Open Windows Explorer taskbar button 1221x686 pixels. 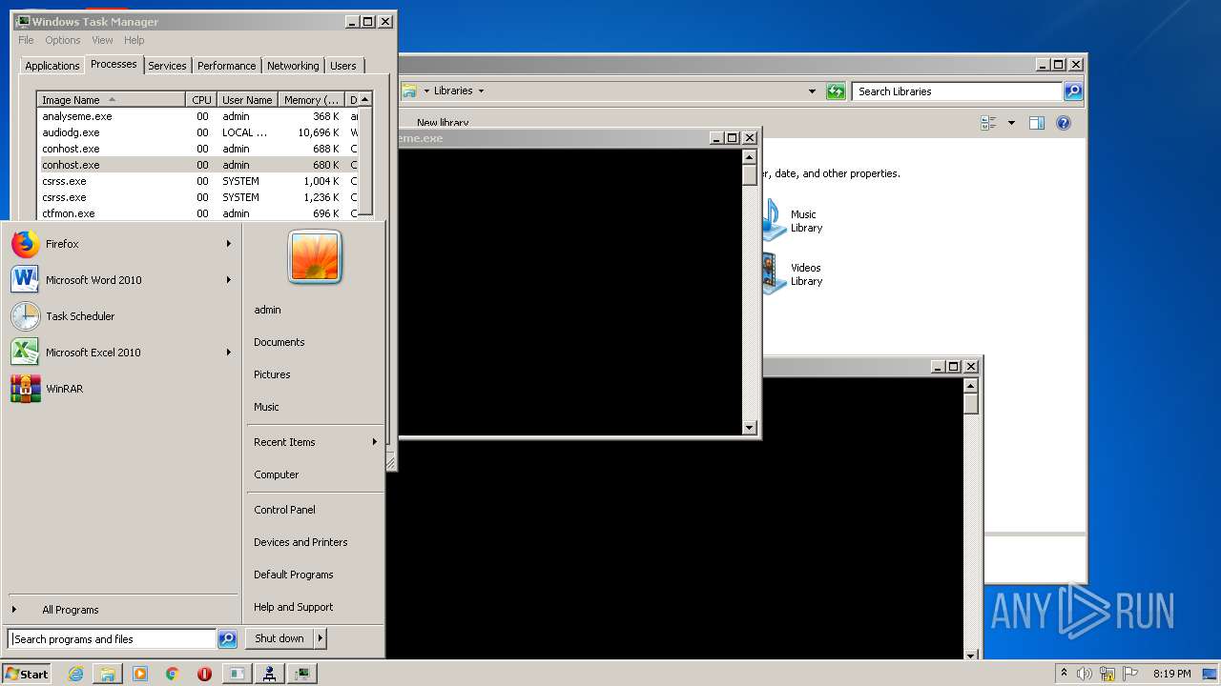pos(108,674)
